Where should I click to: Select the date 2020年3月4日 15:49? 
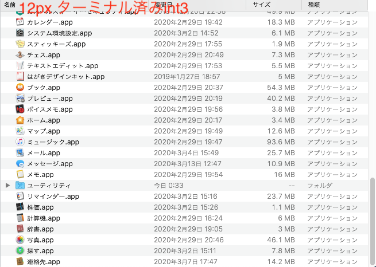(187, 152)
